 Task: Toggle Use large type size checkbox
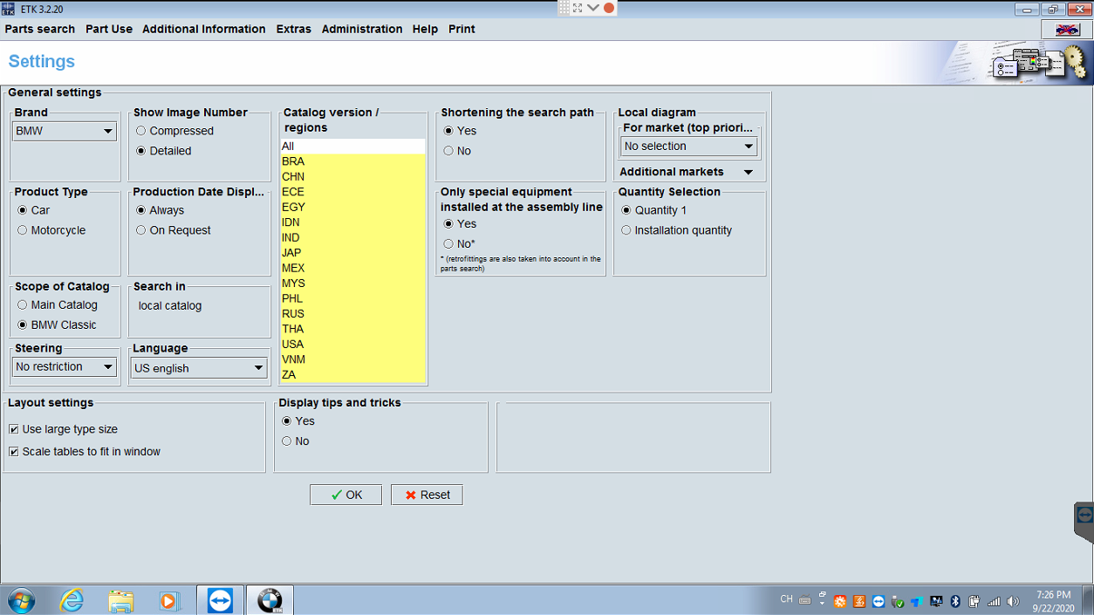pos(14,429)
